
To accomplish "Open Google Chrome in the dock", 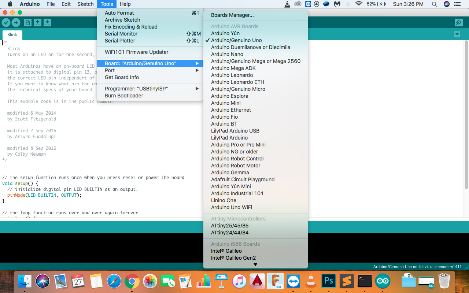I will (132, 281).
